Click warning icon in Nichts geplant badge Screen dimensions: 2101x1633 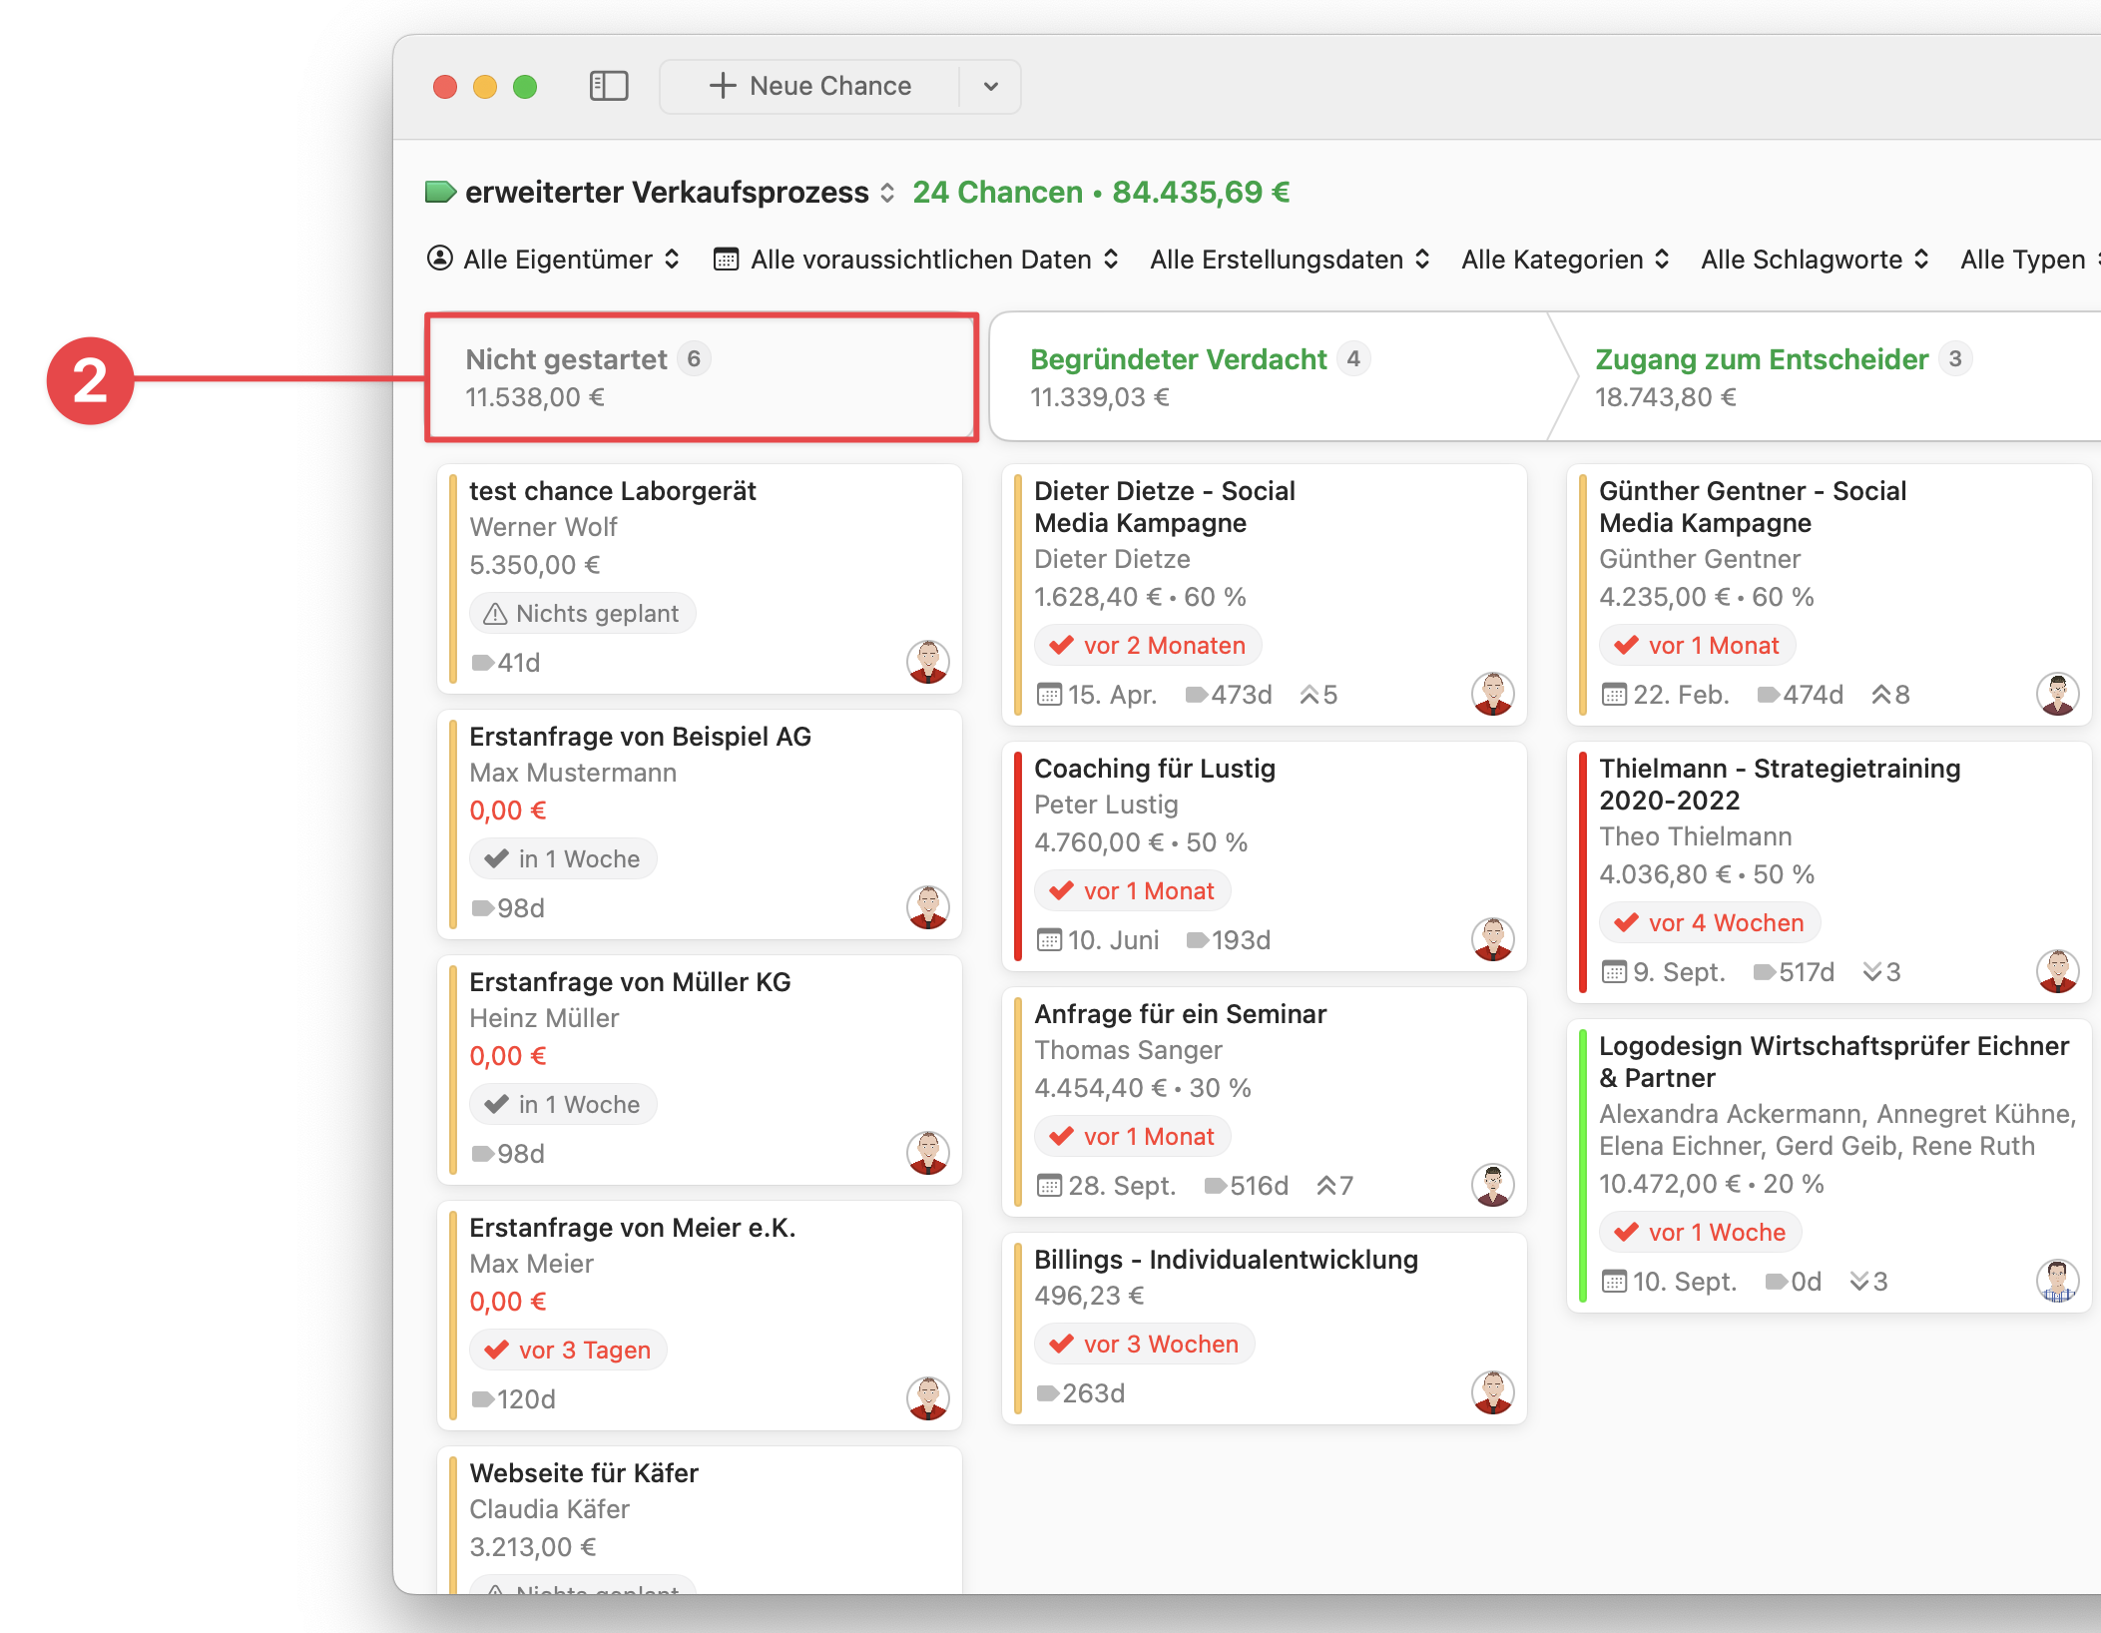[495, 614]
